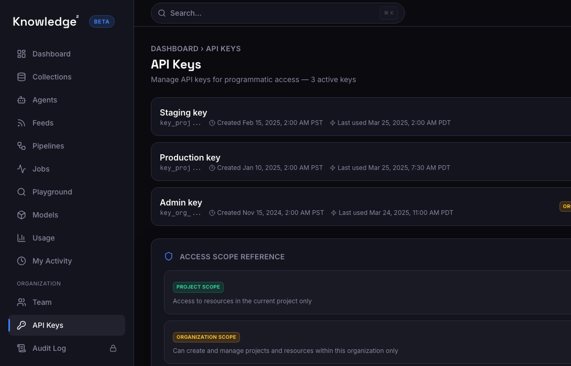Reveal the full Production key string

click(180, 168)
